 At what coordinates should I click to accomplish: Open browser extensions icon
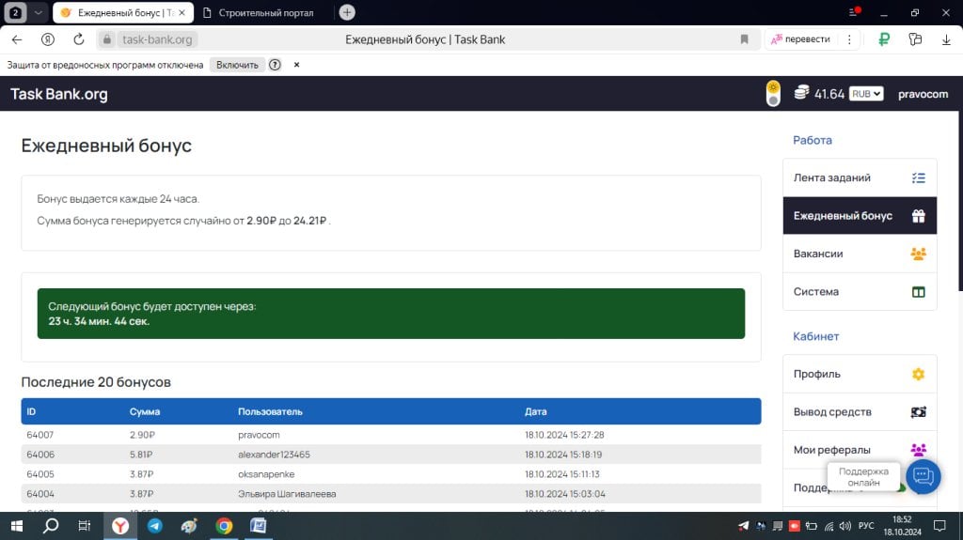[915, 39]
